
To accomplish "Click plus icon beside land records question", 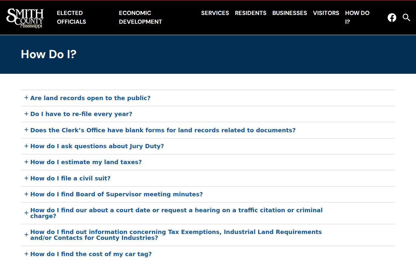I will point(26,97).
